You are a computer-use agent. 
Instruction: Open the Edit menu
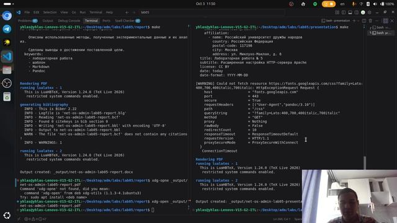[37, 12]
